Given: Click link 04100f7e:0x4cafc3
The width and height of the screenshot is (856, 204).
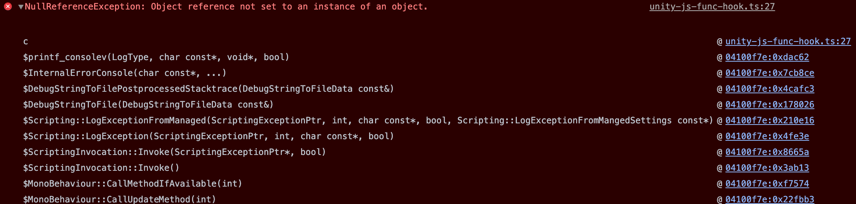Looking at the screenshot, I should click(769, 89).
